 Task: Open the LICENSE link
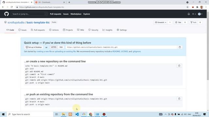click(124, 51)
